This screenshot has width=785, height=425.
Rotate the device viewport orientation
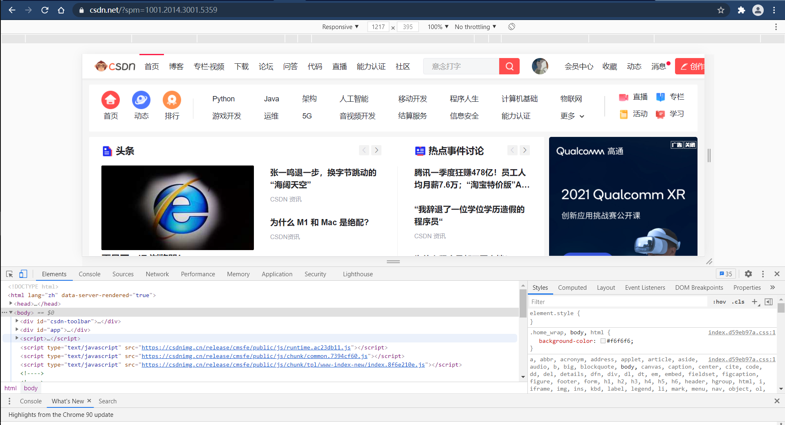(x=511, y=27)
